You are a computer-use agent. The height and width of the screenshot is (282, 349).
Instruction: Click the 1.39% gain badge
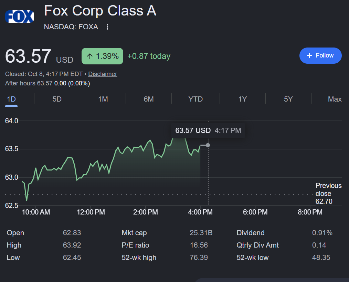point(102,56)
